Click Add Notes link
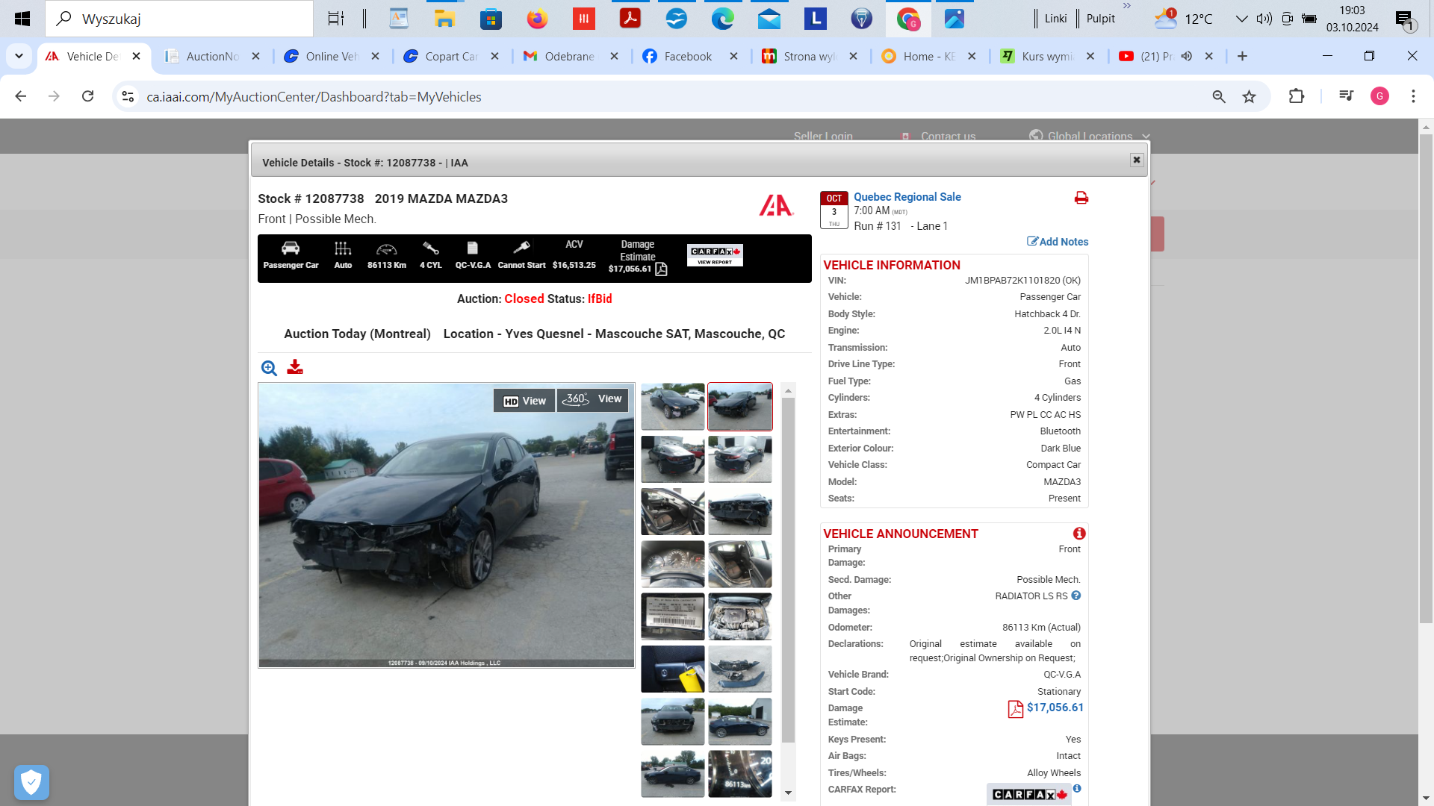Viewport: 1434px width, 806px height. coord(1058,242)
